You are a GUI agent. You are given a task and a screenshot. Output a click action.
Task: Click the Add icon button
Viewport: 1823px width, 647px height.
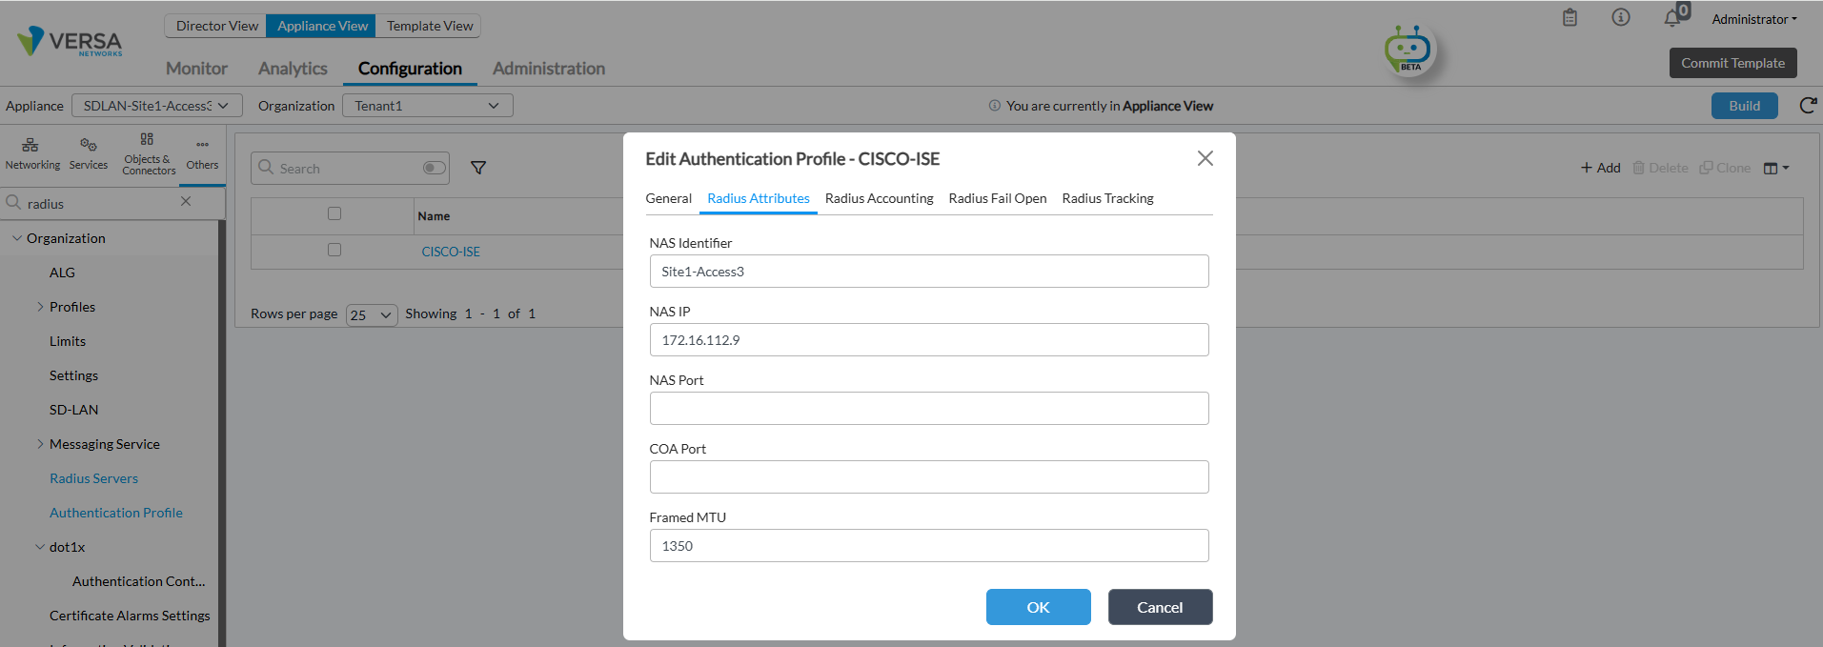pyautogui.click(x=1600, y=168)
